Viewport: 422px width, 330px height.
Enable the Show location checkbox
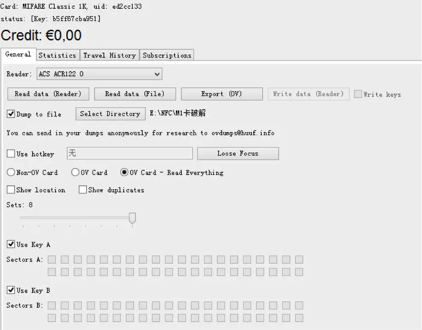click(x=11, y=190)
